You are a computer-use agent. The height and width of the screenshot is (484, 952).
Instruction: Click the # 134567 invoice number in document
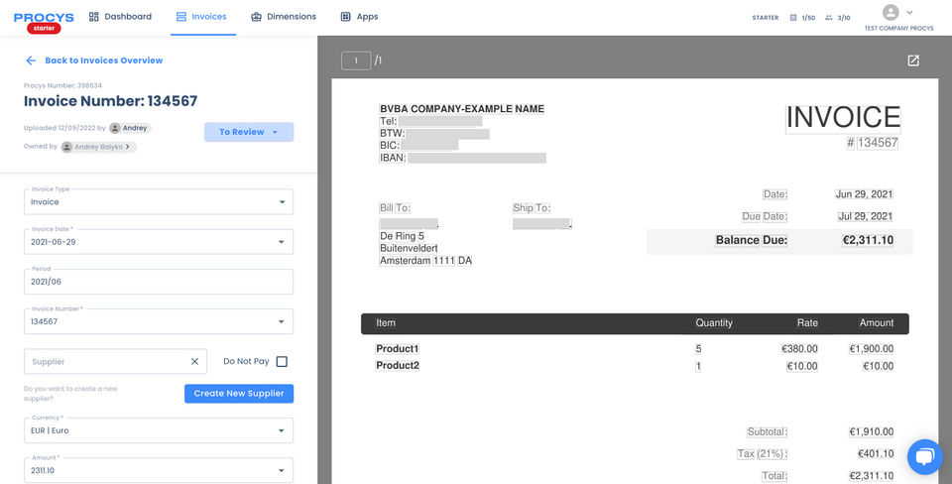pyautogui.click(x=872, y=144)
